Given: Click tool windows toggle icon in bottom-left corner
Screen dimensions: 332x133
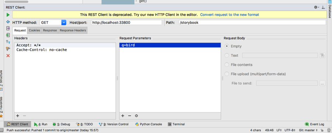Looking at the screenshot, I should point(1,130).
